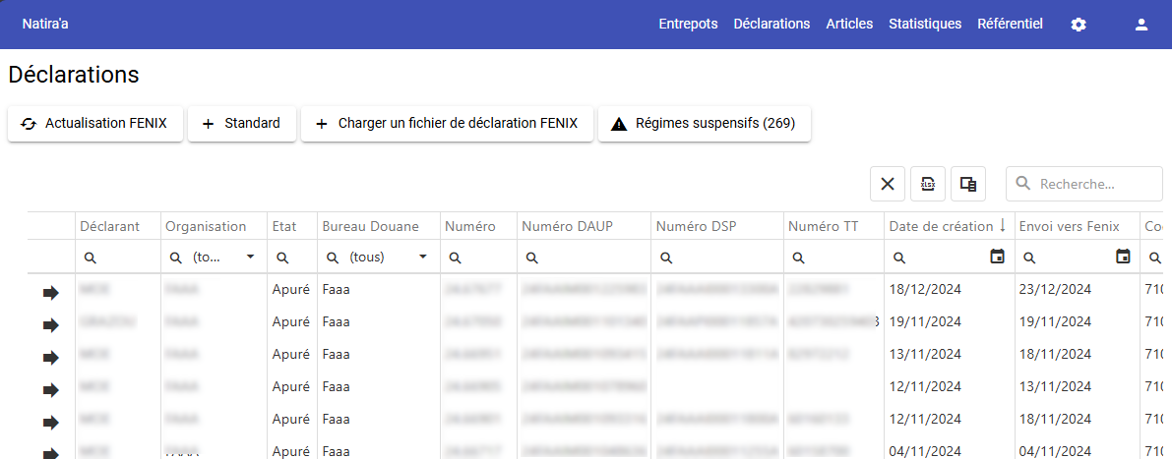This screenshot has height=459, width=1172.
Task: Clear filters with the X toolbar button
Action: point(887,184)
